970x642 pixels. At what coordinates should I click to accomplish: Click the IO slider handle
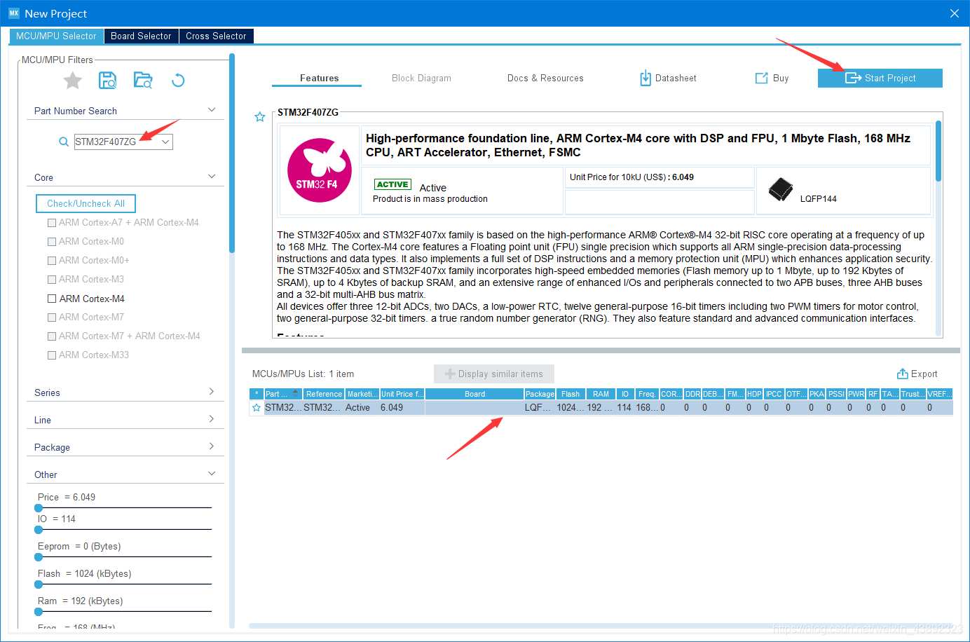coord(39,530)
